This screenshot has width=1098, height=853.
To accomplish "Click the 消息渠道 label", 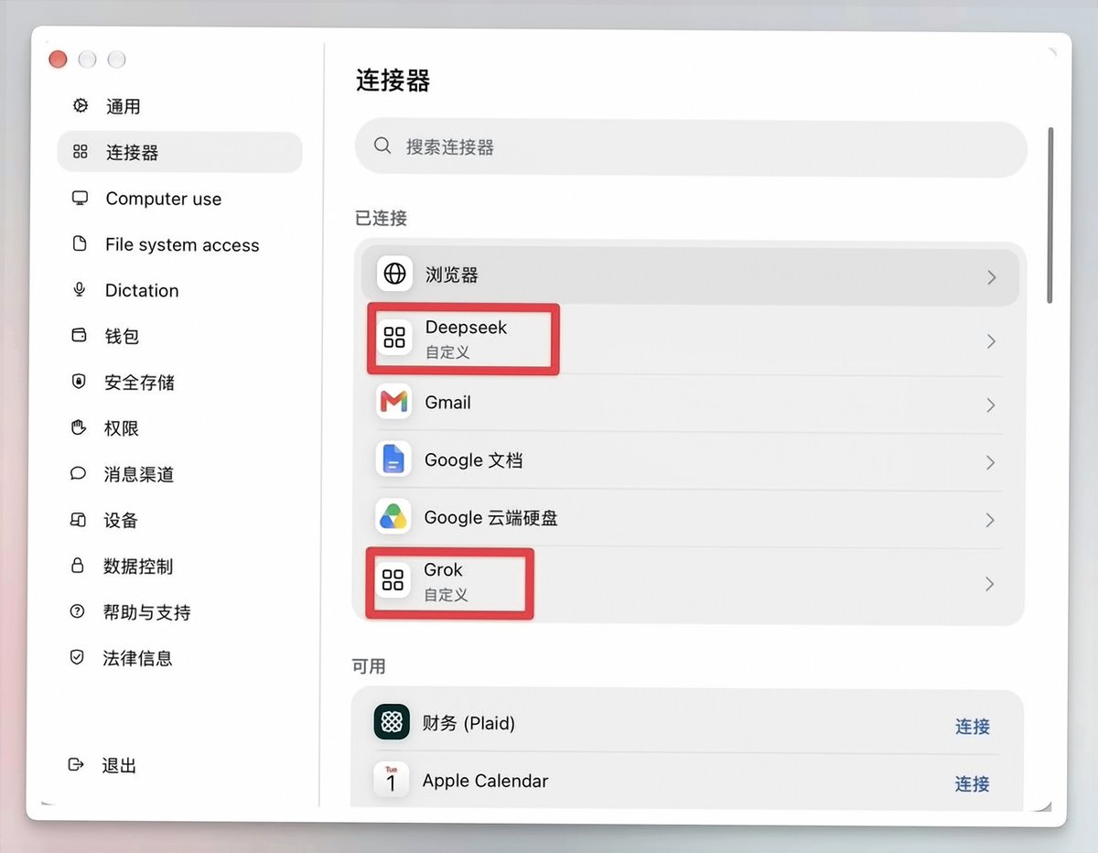I will [139, 474].
